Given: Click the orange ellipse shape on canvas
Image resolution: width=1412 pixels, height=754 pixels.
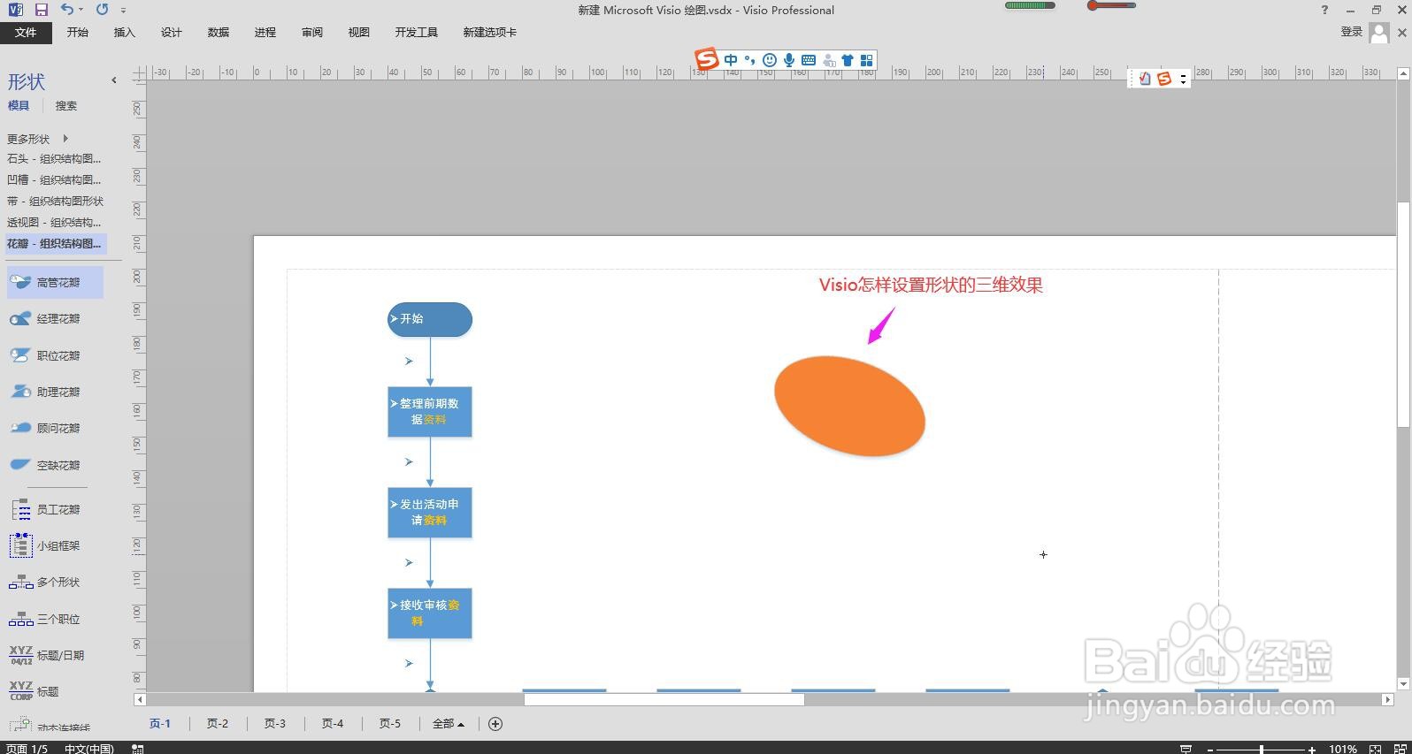Looking at the screenshot, I should (849, 406).
